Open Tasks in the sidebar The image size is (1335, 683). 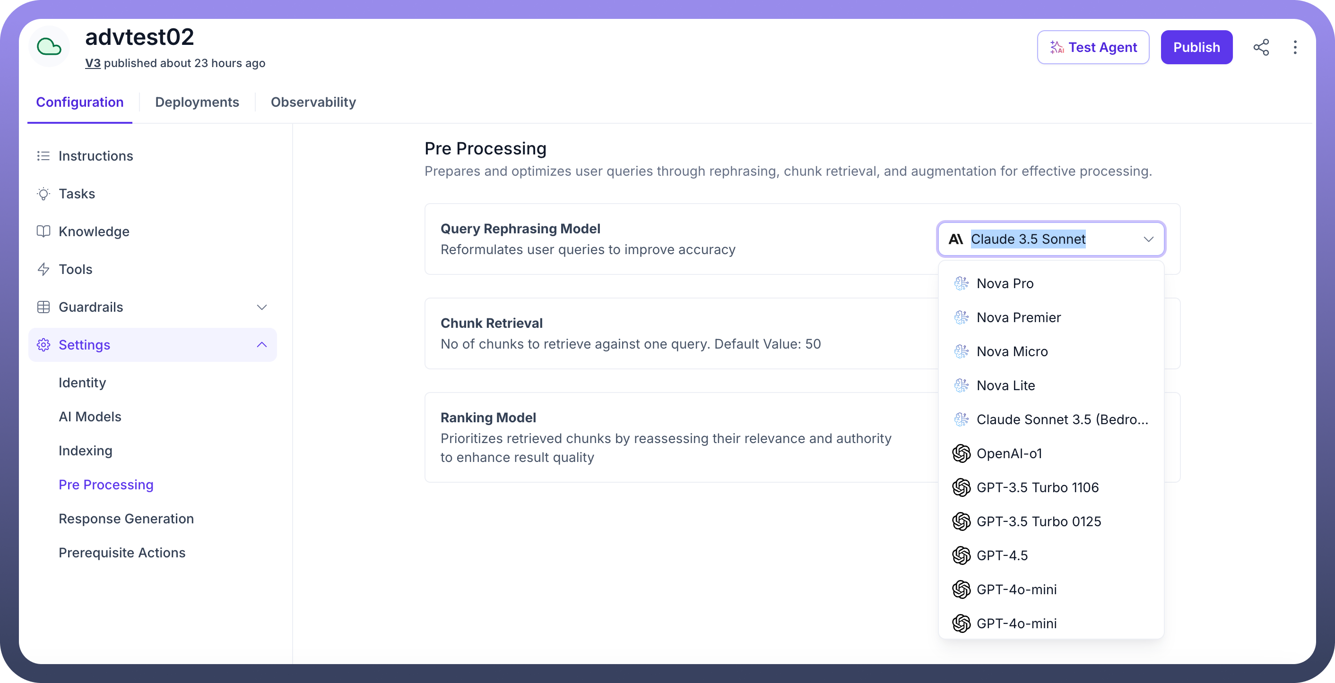pyautogui.click(x=153, y=194)
